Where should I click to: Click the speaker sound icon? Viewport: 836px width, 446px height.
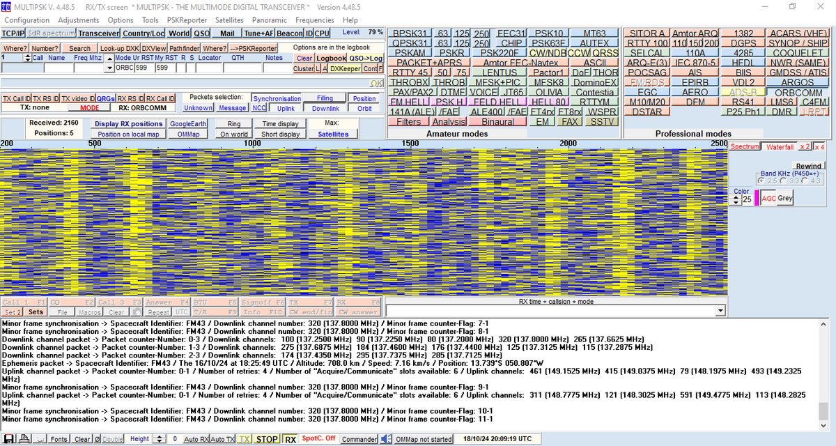pyautogui.click(x=386, y=439)
